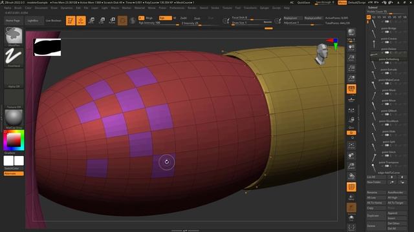This screenshot has height=232, width=414.
Task: Open the Freehand stroke type thumbnail
Action: point(14,57)
